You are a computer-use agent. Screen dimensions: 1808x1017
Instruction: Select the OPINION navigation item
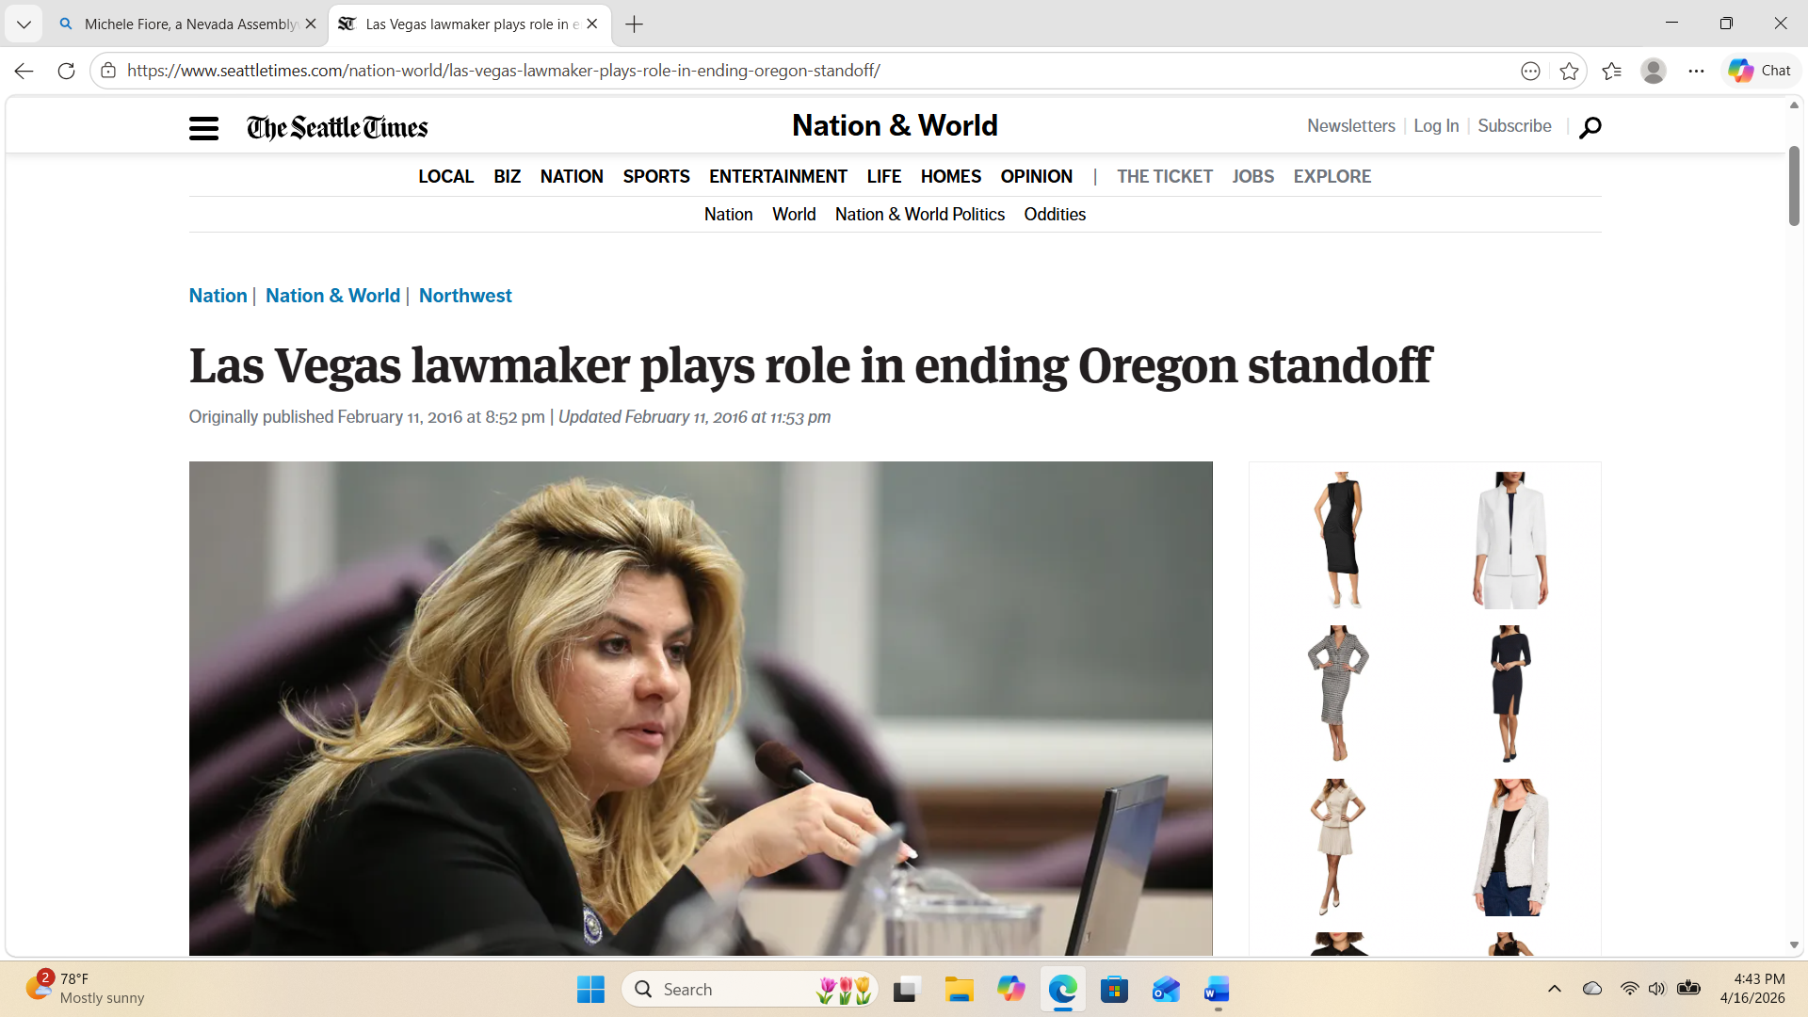coord(1036,176)
